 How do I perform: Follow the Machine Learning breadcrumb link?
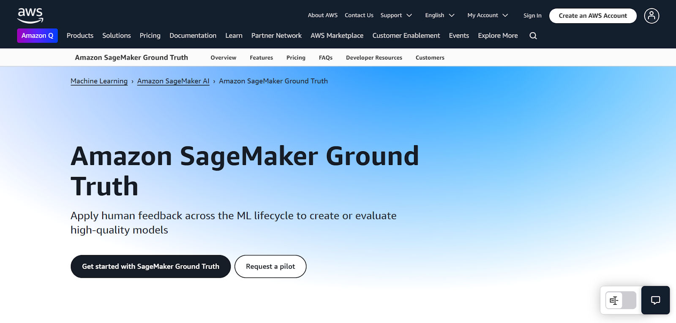pos(99,81)
